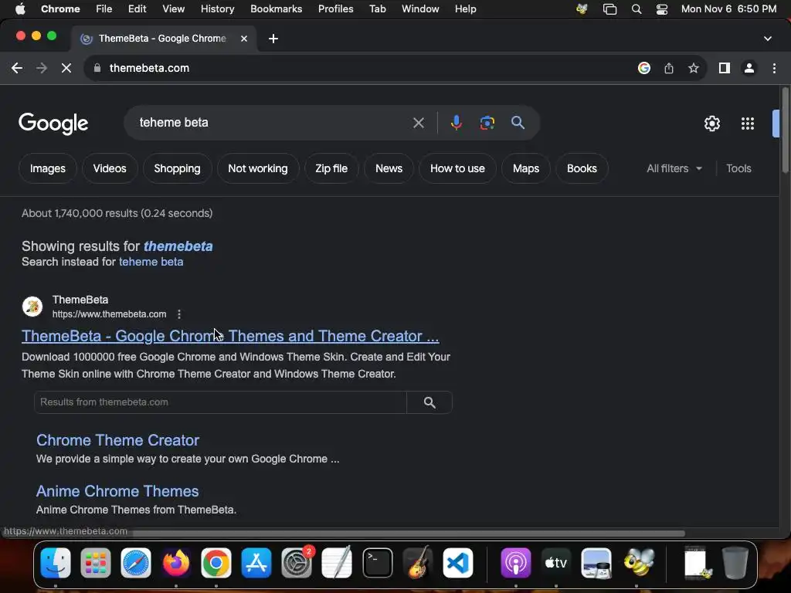Open a new tab
791x593 pixels.
273,39
